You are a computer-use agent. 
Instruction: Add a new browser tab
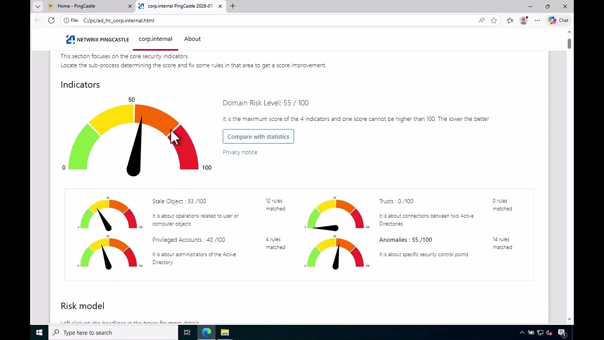[233, 6]
